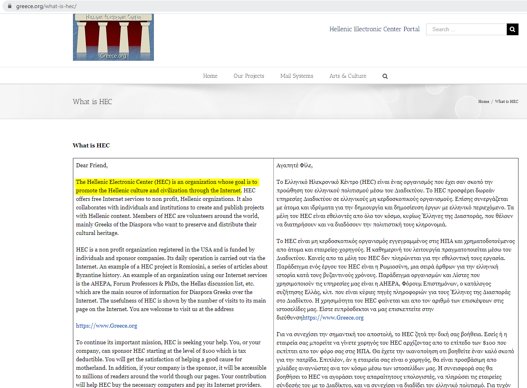Click the bold What is HEC article heading
Viewport: 527px width, 388px height.
tap(91, 145)
